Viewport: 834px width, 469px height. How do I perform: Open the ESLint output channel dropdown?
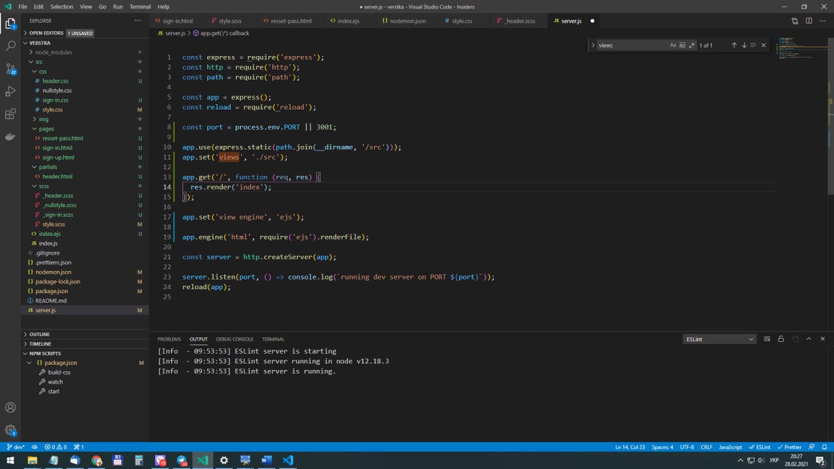[x=719, y=339]
